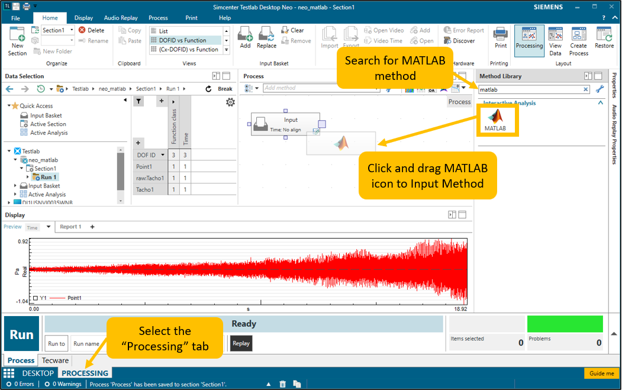Go back using the Data Selection back arrow
The width and height of the screenshot is (622, 390).
10,89
